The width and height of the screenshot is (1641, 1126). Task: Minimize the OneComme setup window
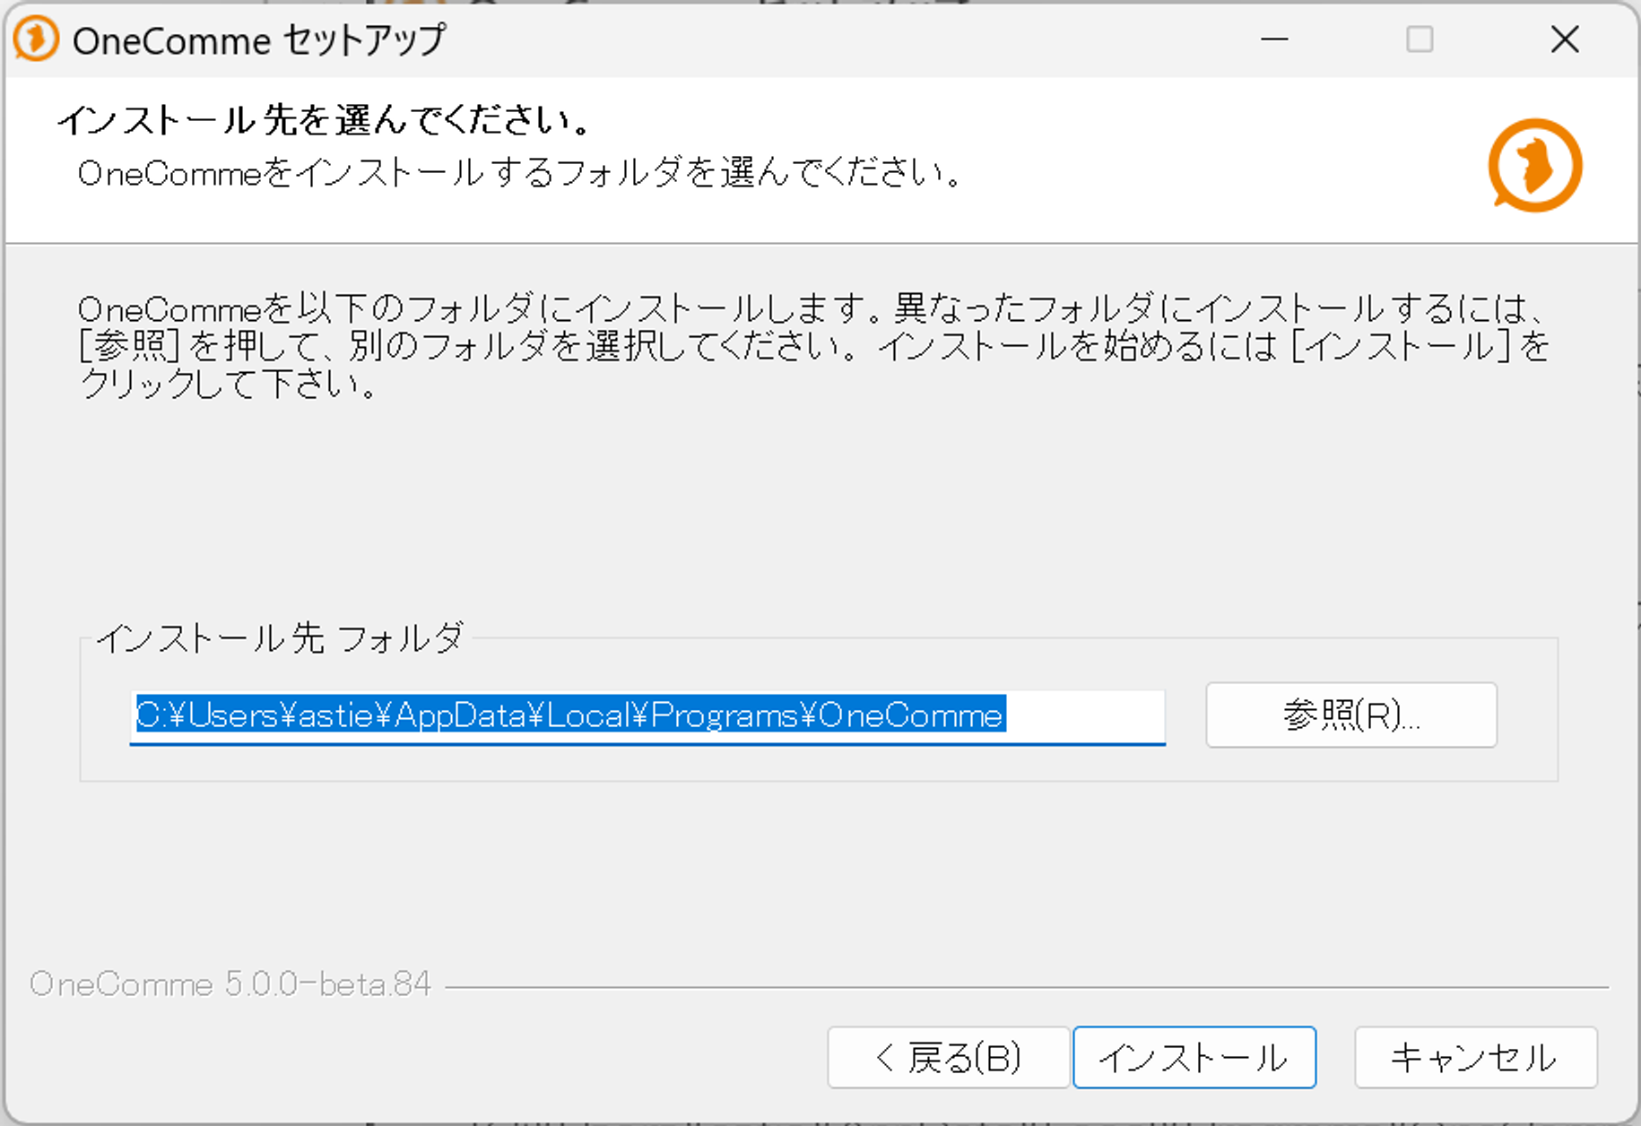point(1274,40)
